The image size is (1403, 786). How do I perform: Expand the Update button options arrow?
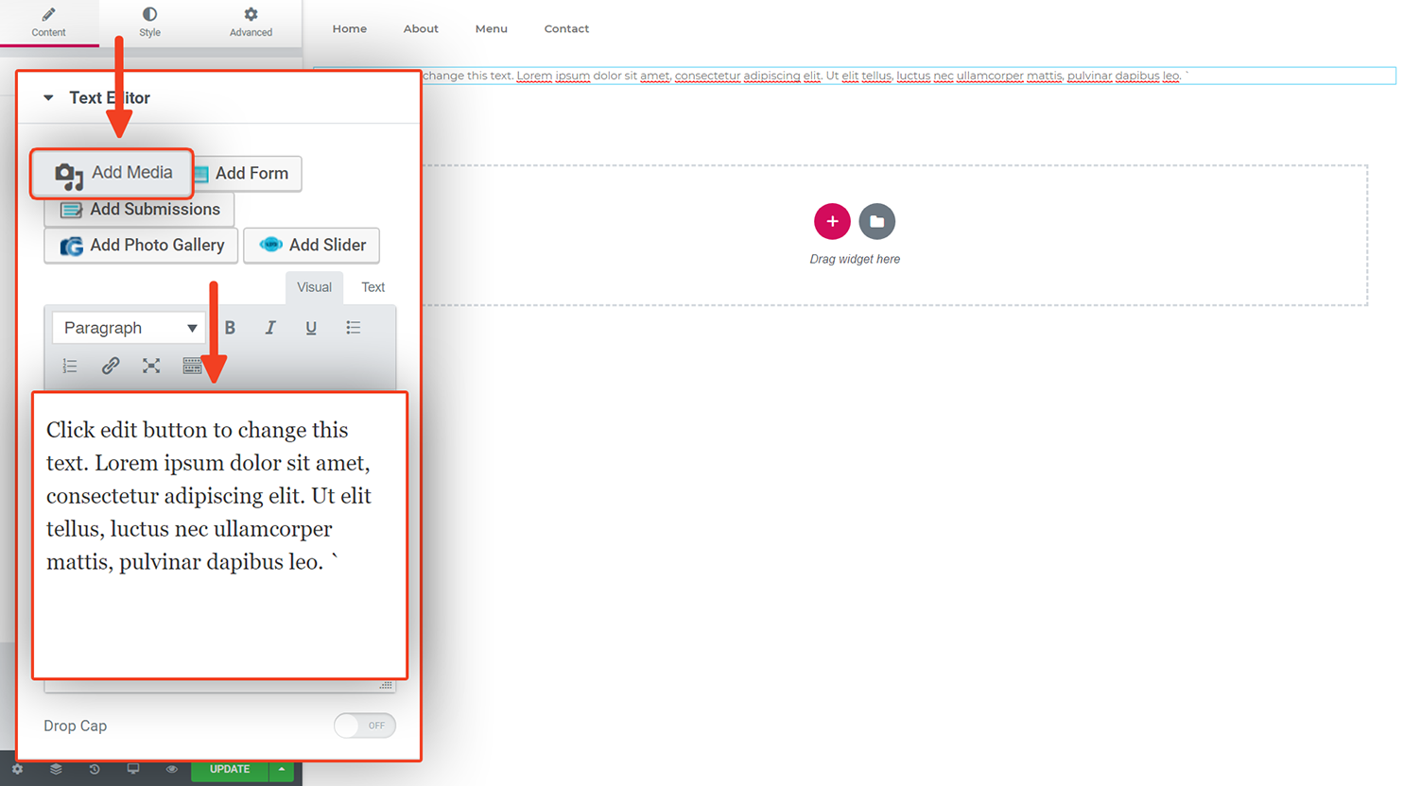click(281, 769)
